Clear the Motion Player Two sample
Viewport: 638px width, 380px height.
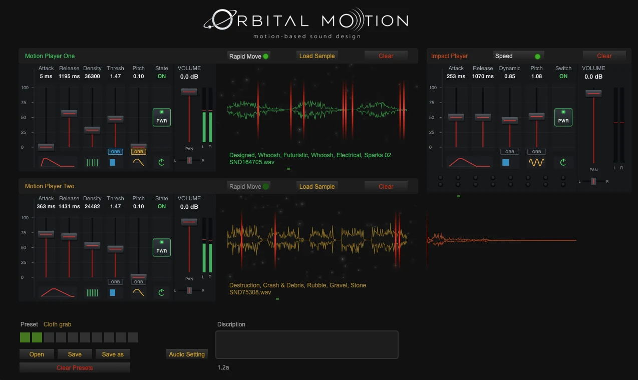click(x=386, y=186)
